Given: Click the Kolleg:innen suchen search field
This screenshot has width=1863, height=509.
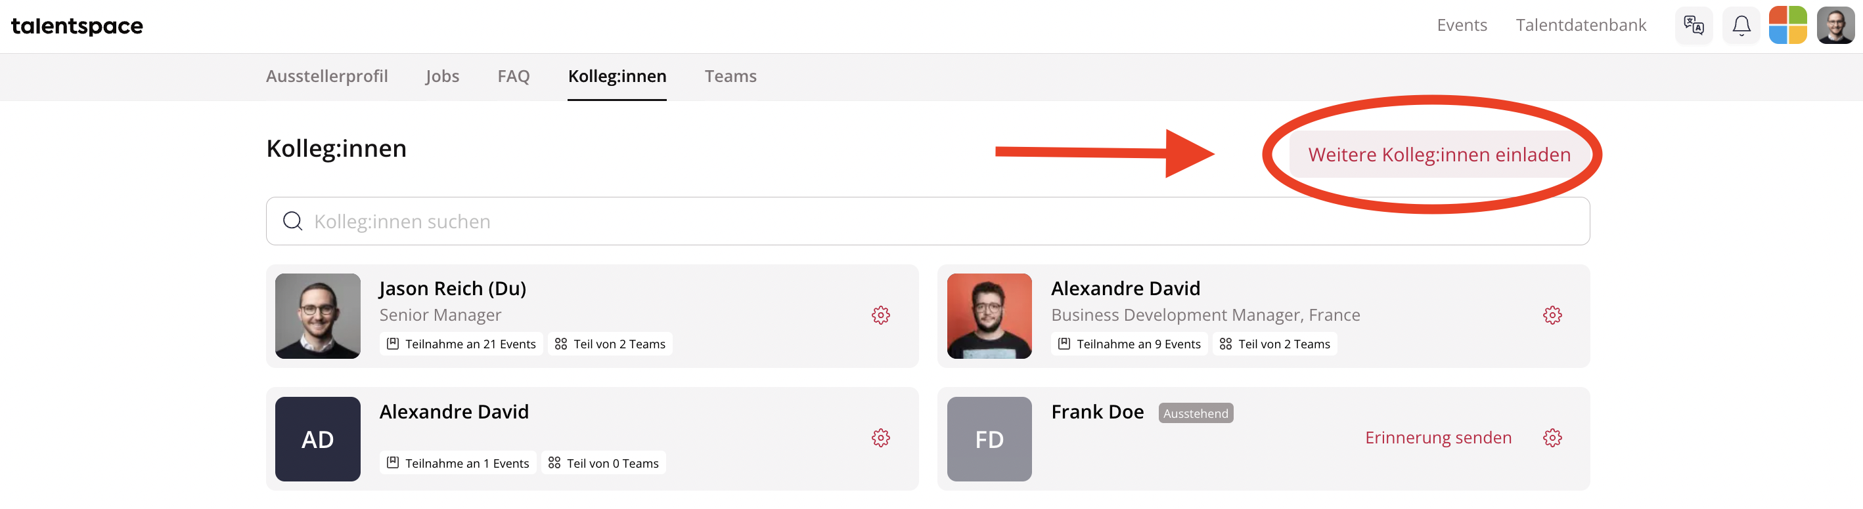Looking at the screenshot, I should tap(927, 221).
